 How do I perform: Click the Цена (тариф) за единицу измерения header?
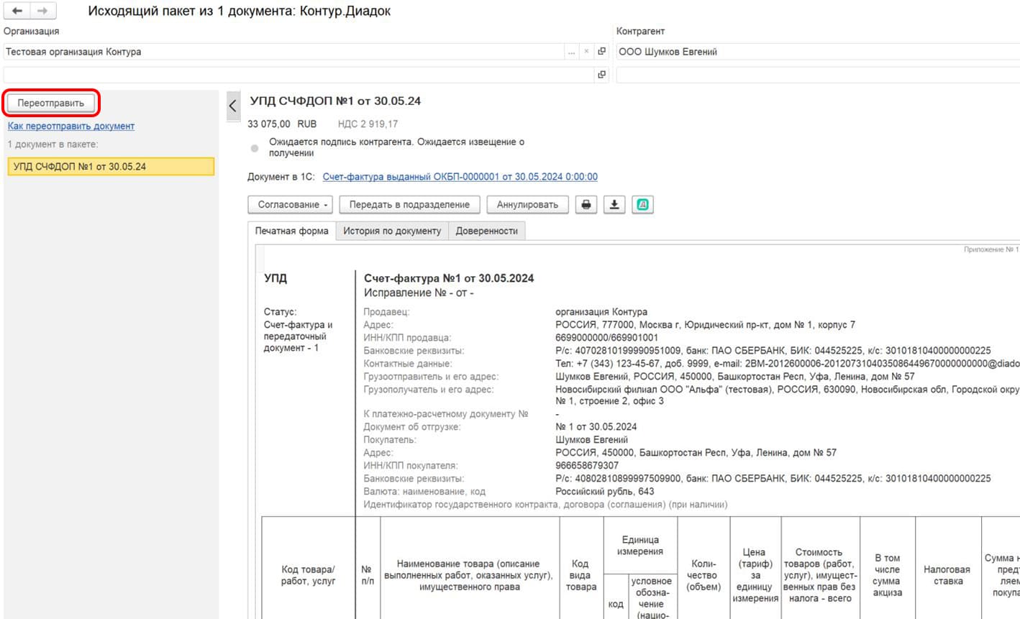pyautogui.click(x=755, y=575)
